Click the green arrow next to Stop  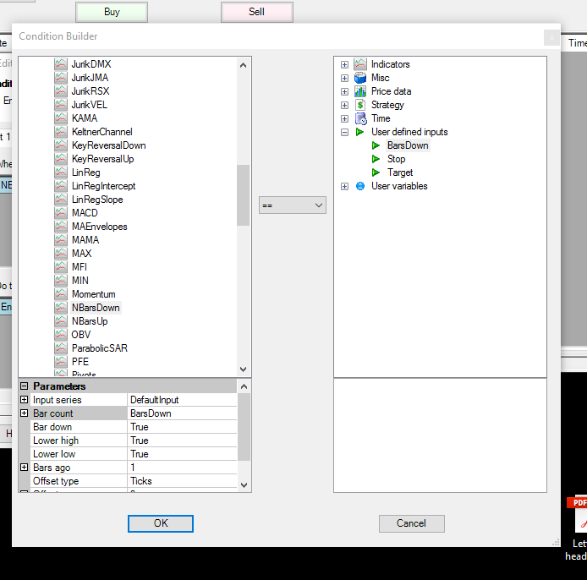pos(376,159)
